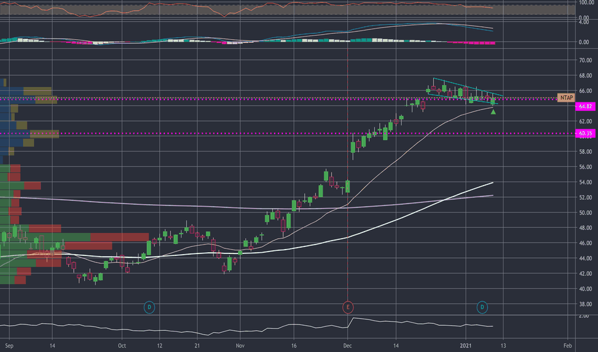Click the 4.00 MACD scale label

[x=583, y=22]
